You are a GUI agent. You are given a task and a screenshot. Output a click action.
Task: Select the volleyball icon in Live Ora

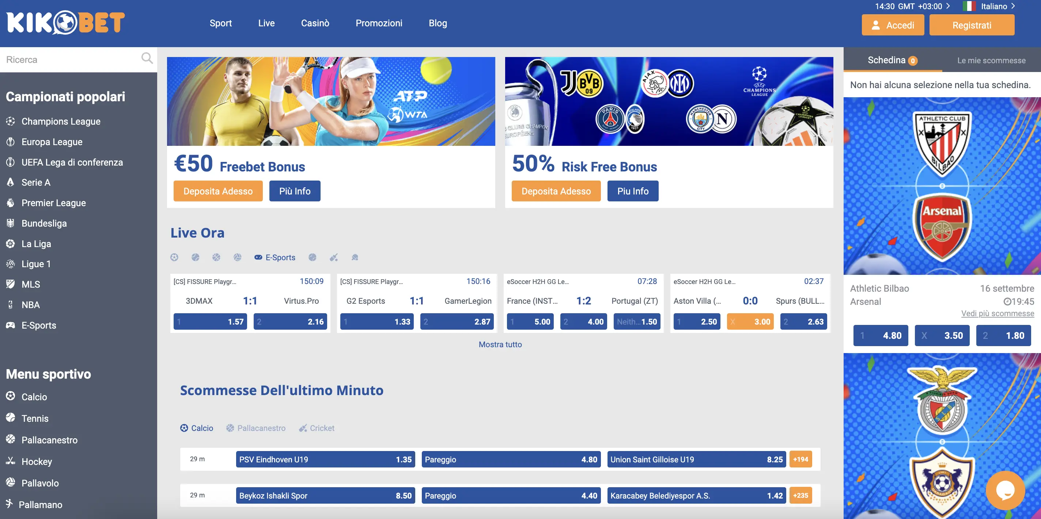click(x=238, y=257)
